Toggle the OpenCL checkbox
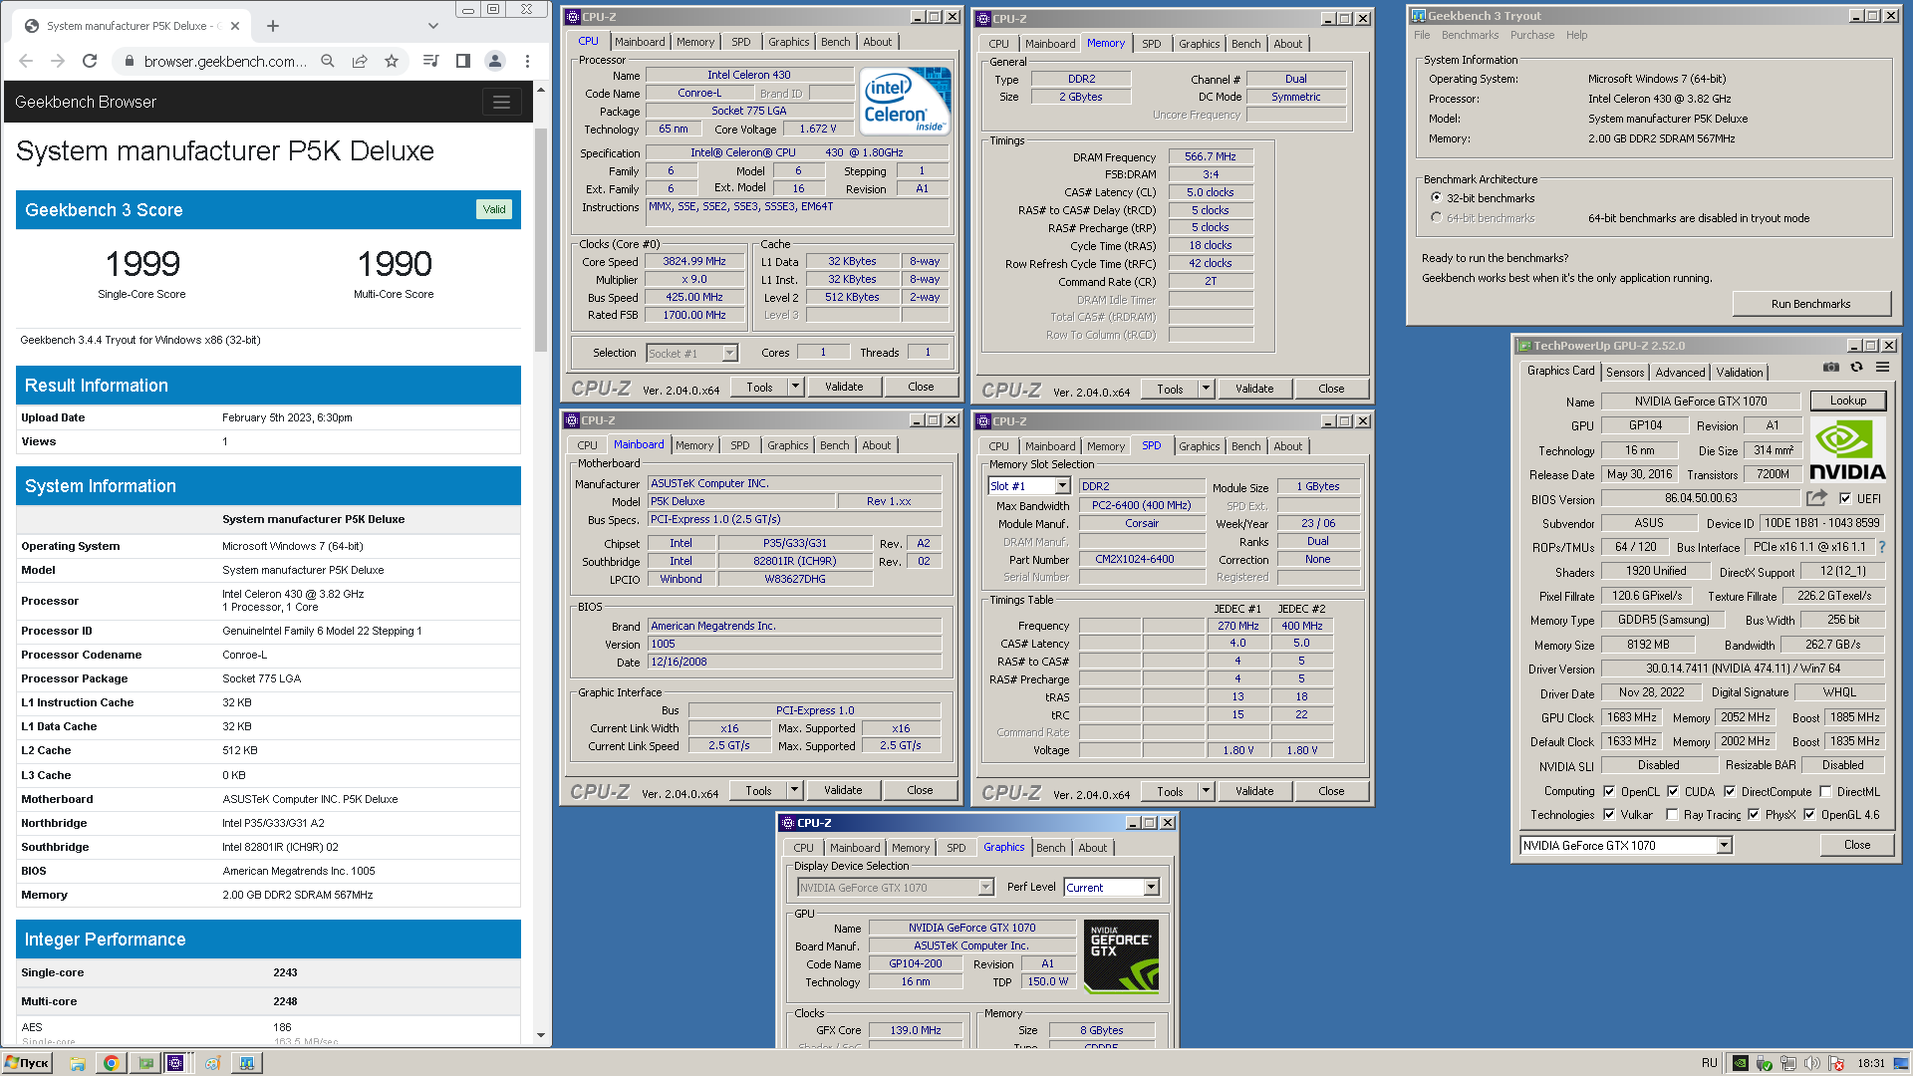1913x1076 pixels. click(1609, 791)
